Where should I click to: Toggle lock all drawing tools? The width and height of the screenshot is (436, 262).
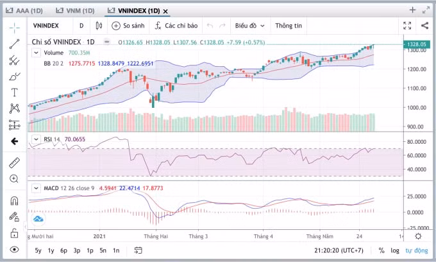click(x=14, y=233)
